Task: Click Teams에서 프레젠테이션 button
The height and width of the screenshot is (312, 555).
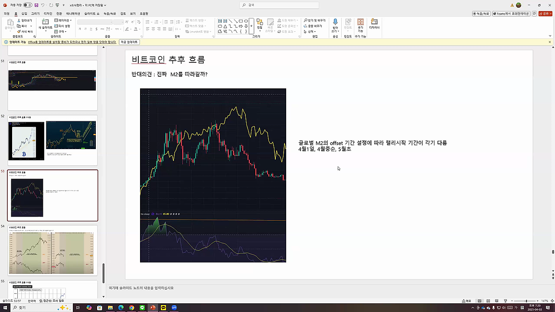Action: (511, 13)
